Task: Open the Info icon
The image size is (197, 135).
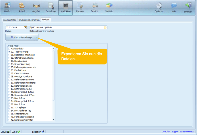Action: (174, 6)
